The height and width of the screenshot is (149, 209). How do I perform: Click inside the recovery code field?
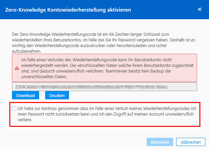(104, 87)
